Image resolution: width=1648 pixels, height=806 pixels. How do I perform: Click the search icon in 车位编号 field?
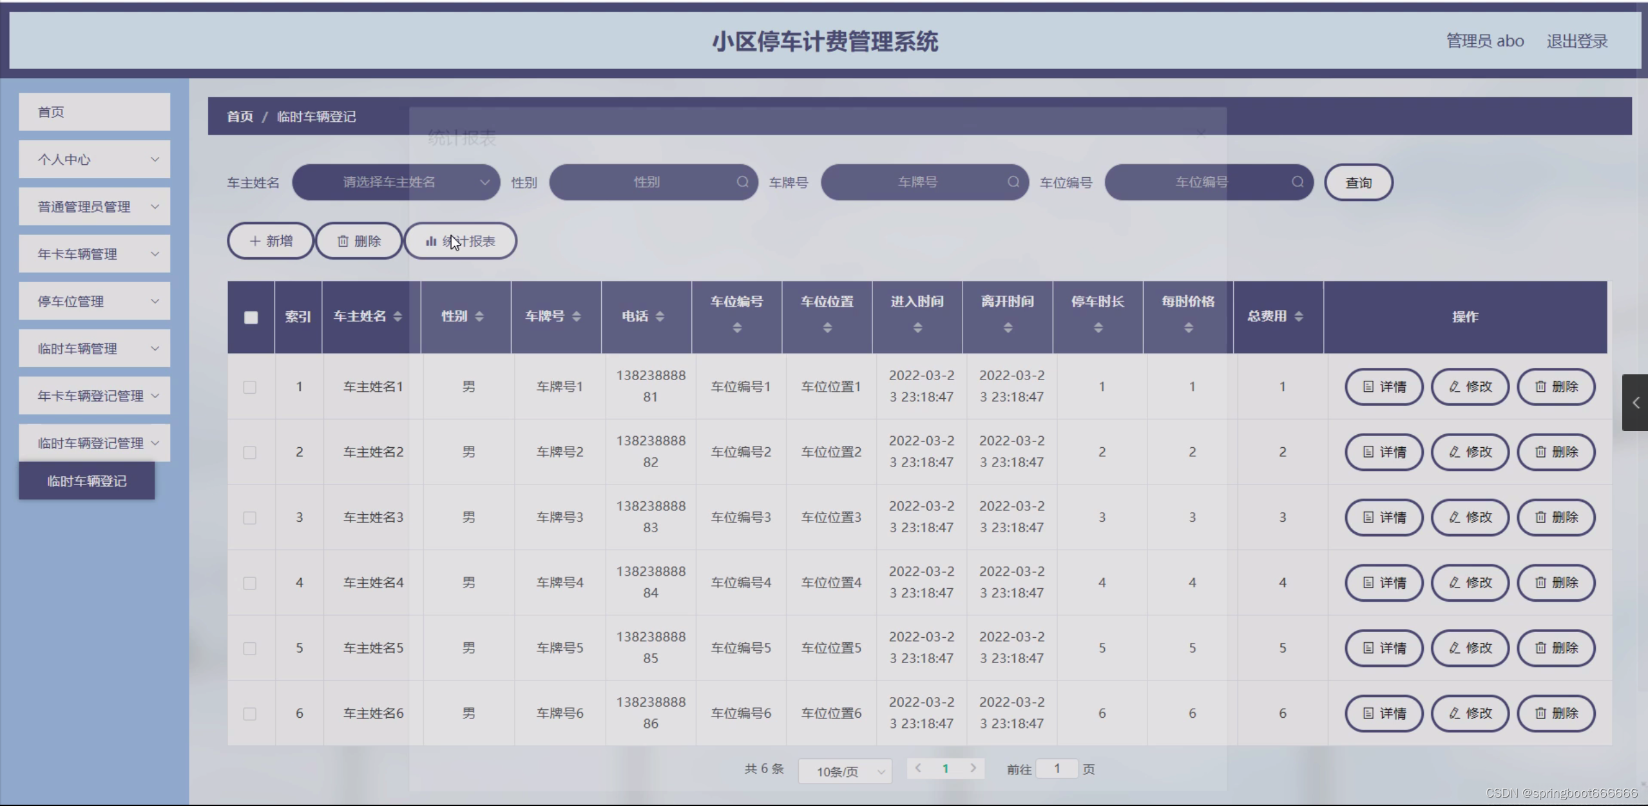(1298, 182)
